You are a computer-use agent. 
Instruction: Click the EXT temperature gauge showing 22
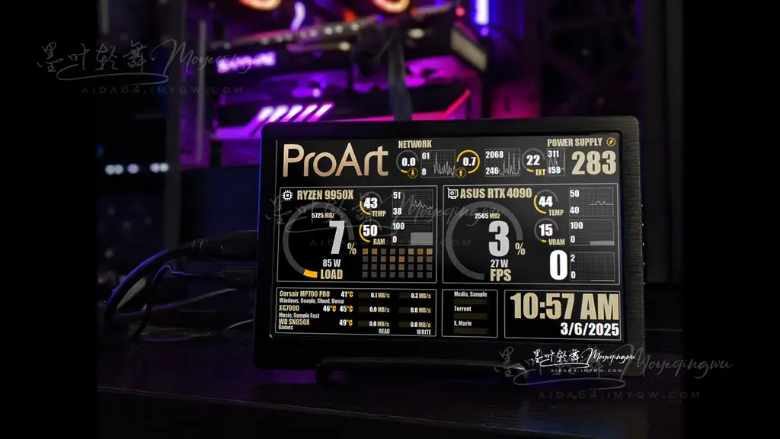tap(533, 161)
